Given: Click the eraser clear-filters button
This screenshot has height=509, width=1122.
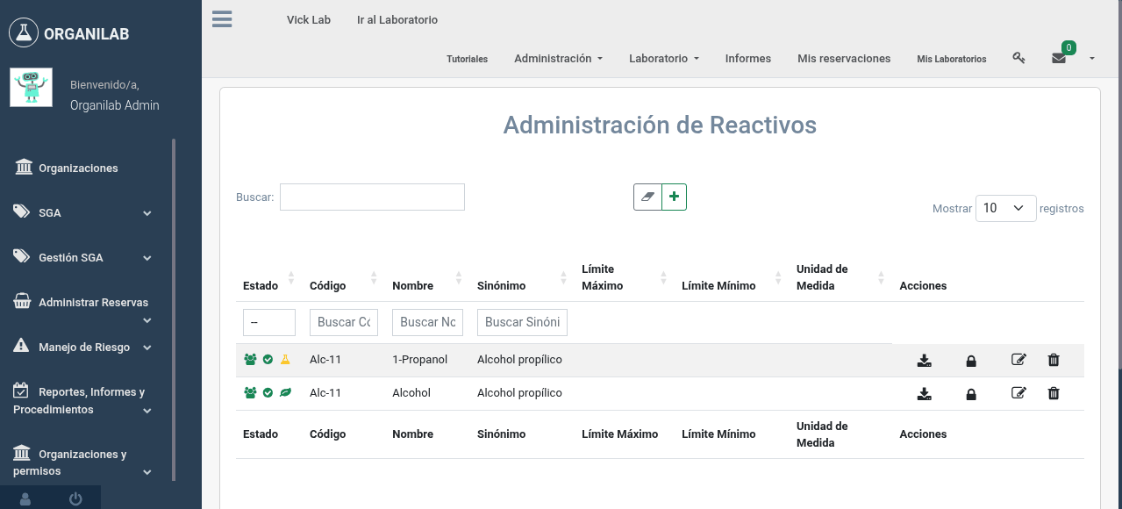Looking at the screenshot, I should pos(647,197).
